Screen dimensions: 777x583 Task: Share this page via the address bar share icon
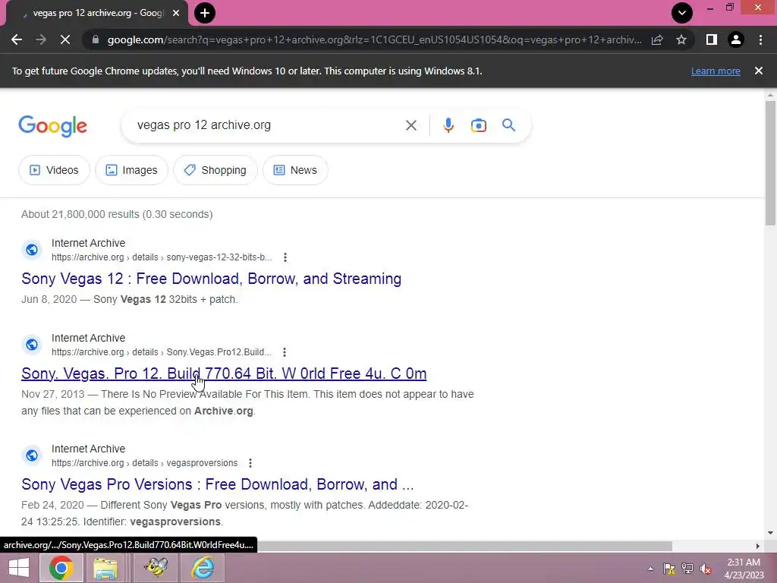pyautogui.click(x=657, y=39)
